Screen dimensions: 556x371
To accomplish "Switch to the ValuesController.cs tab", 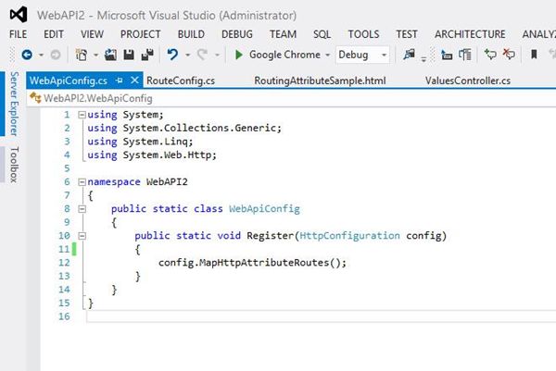I will point(468,80).
